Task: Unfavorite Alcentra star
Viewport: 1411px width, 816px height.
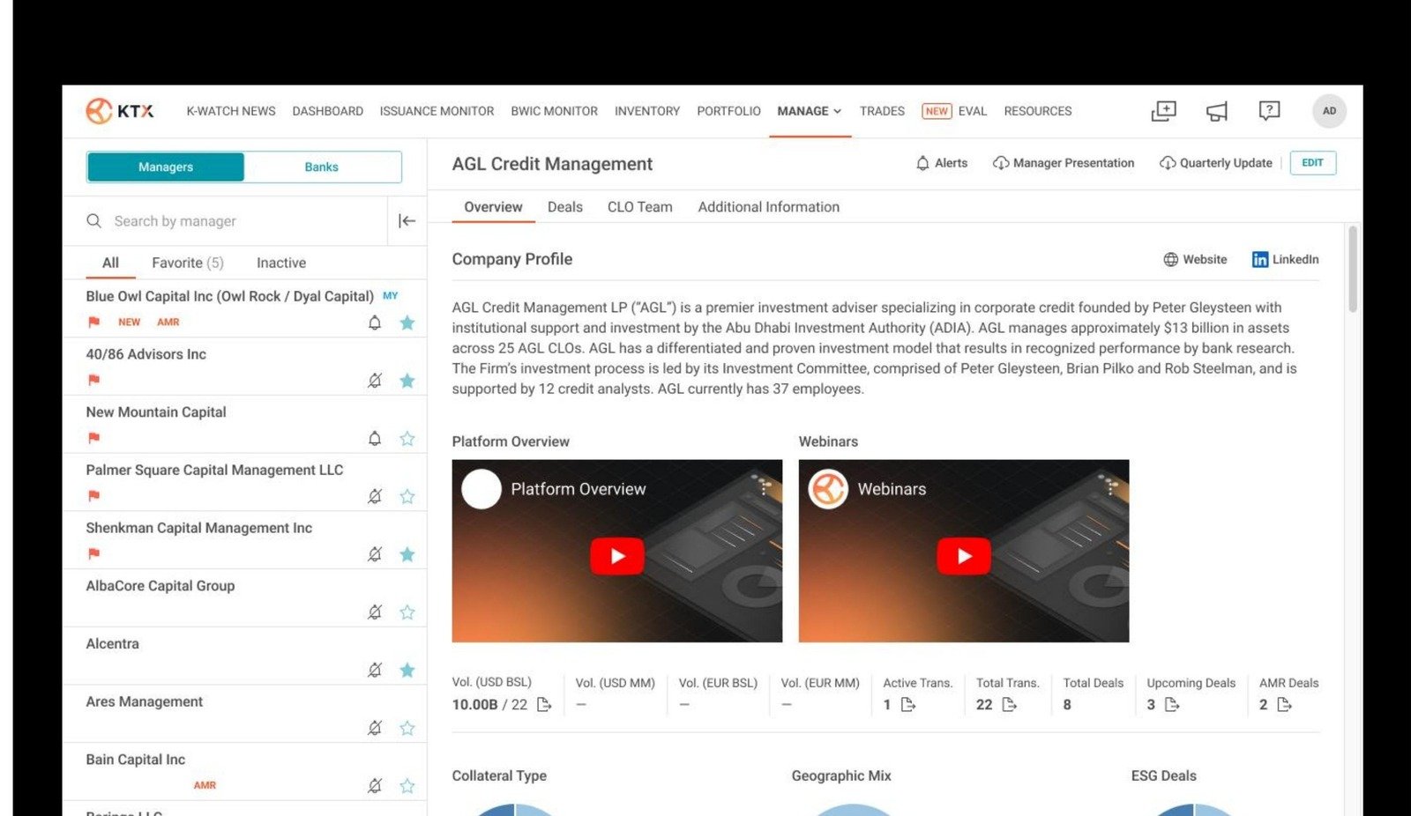Action: [407, 670]
